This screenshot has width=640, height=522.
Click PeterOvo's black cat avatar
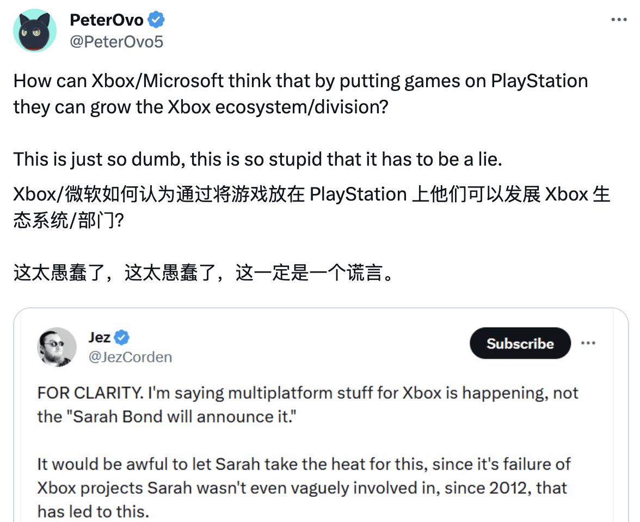coord(35,31)
